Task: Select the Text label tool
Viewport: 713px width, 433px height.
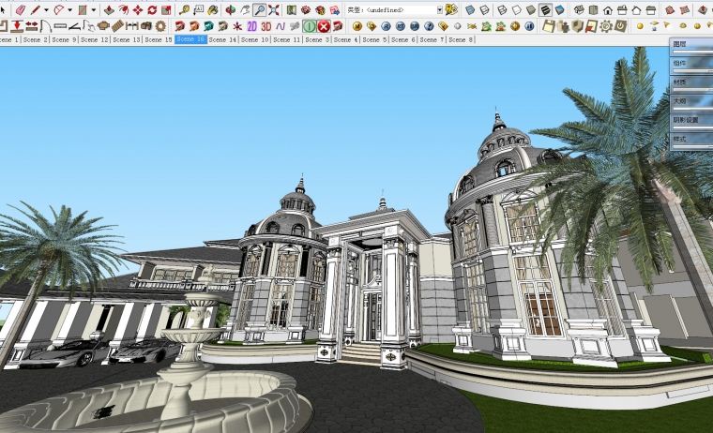Action: tap(199, 9)
